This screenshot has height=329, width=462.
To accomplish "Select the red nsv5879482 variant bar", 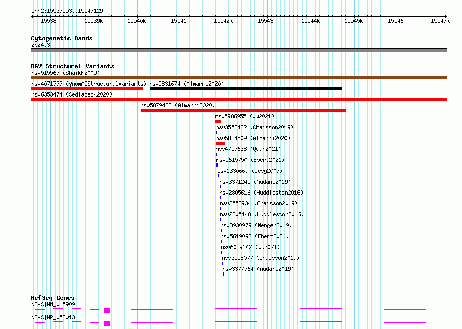I will [x=243, y=111].
